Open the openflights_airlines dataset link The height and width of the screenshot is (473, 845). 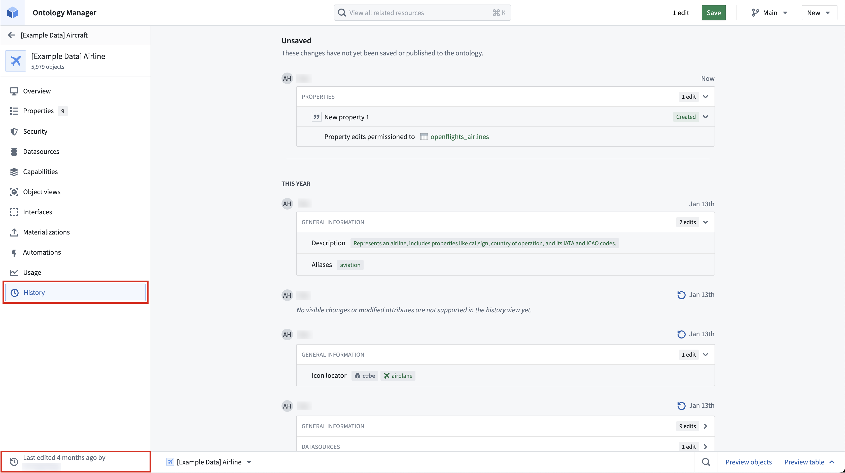click(x=459, y=137)
